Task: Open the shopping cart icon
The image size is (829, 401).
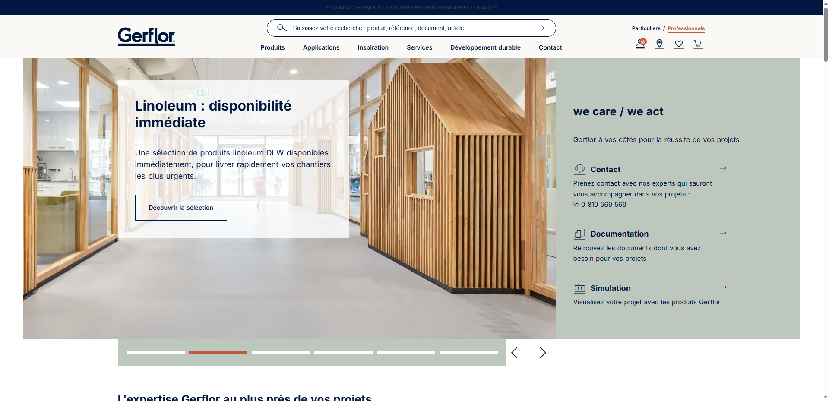Action: point(698,44)
